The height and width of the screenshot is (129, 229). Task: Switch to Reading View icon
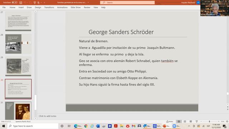click(x=191, y=121)
